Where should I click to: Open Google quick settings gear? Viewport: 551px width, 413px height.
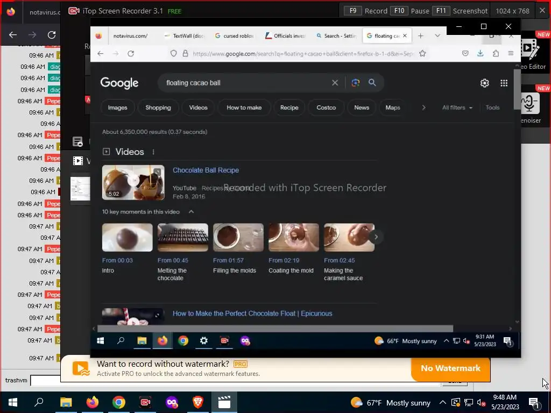[485, 83]
